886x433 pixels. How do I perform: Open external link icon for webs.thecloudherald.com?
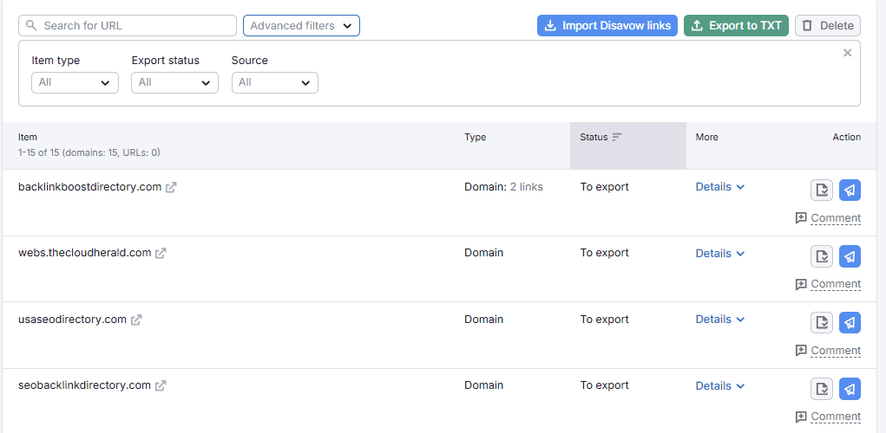[x=161, y=254]
